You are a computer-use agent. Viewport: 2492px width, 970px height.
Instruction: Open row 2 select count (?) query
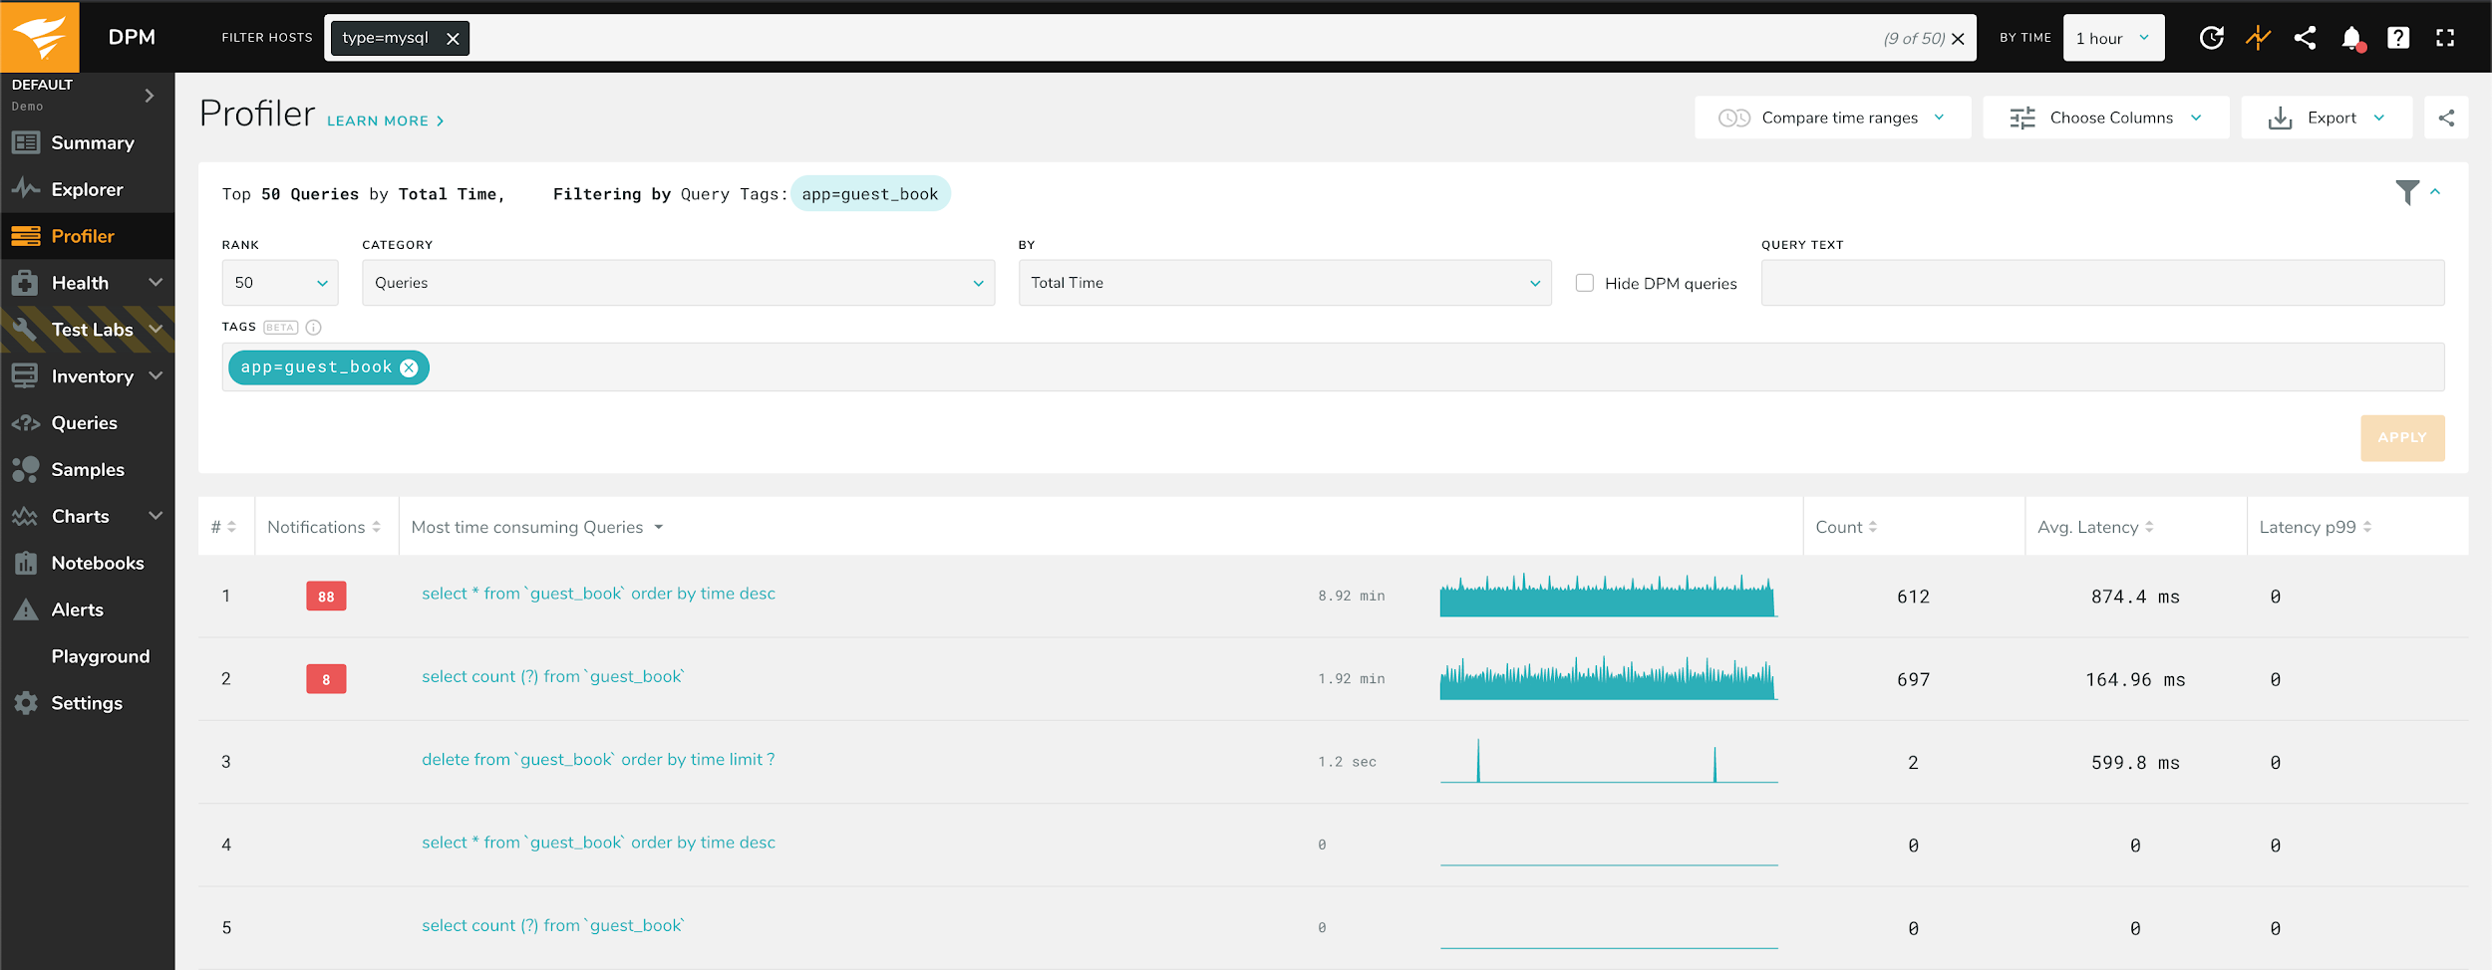tap(553, 676)
